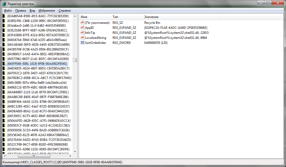The width and height of the screenshot is (286, 167).
Task: Click the Registry Editor icon in the title bar
Action: point(4,4)
